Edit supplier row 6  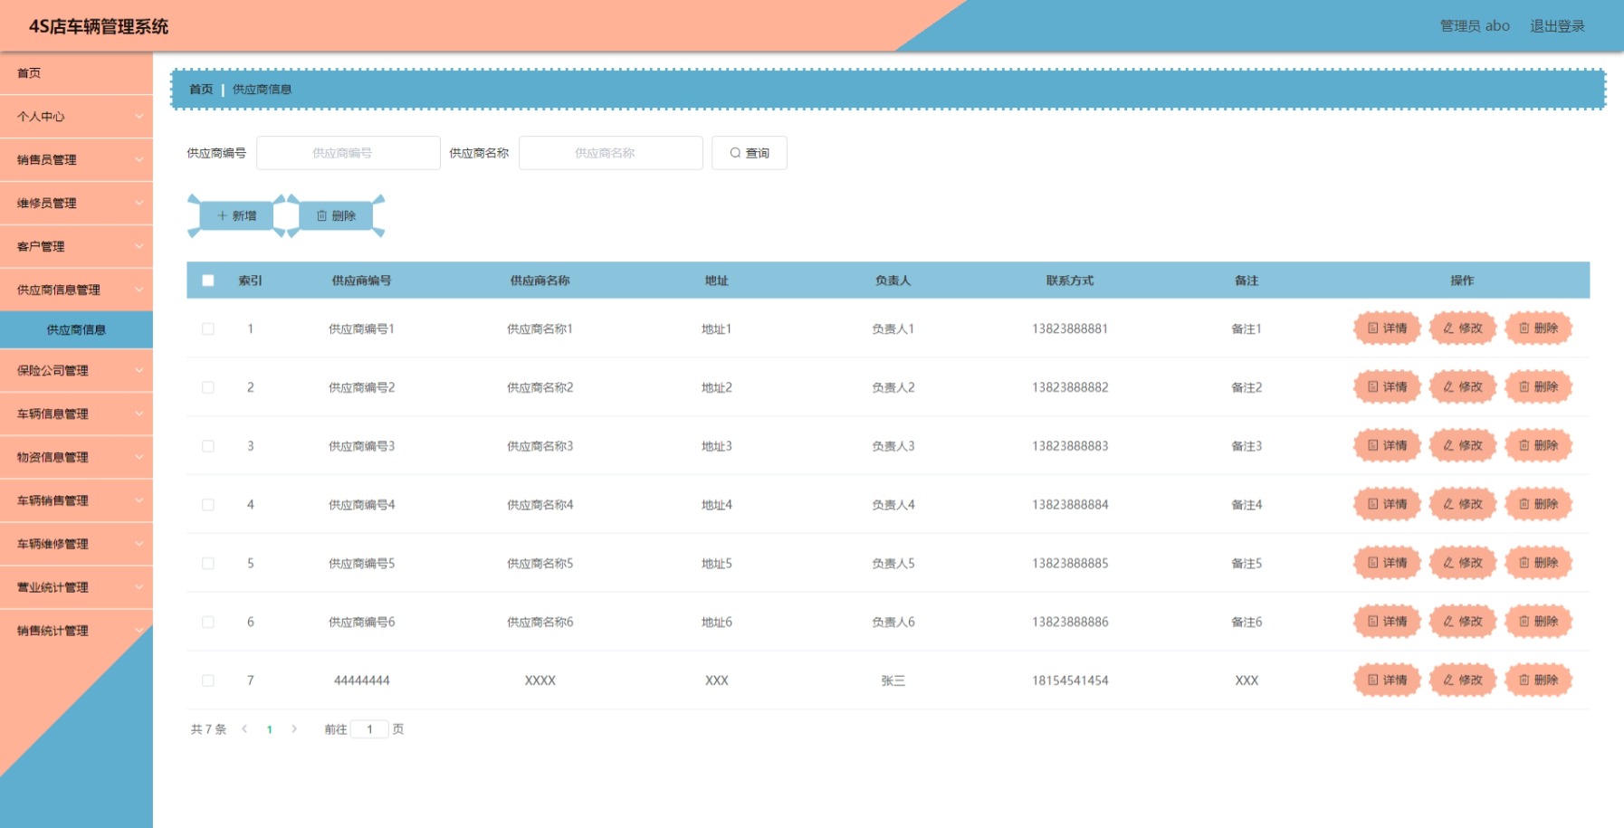[1463, 622]
